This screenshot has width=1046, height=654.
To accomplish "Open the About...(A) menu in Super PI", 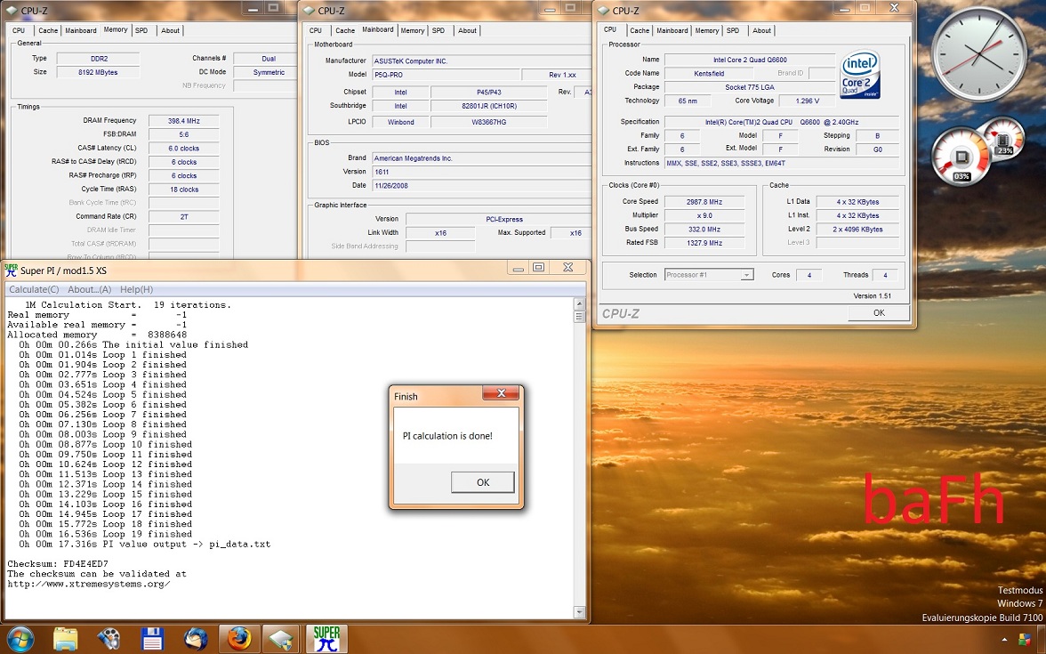I will [89, 290].
